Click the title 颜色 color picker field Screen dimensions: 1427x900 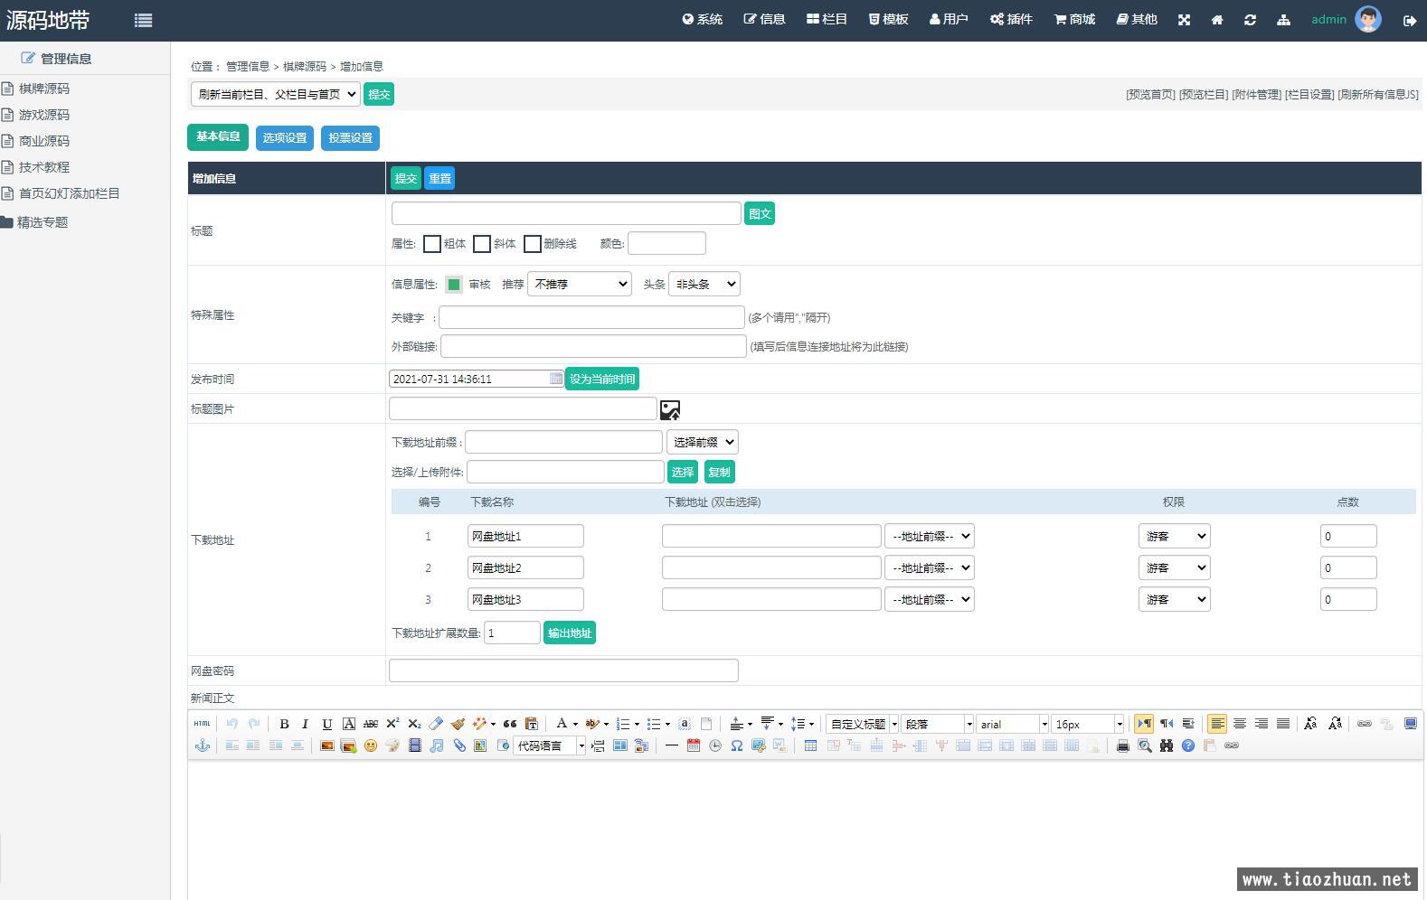point(666,244)
